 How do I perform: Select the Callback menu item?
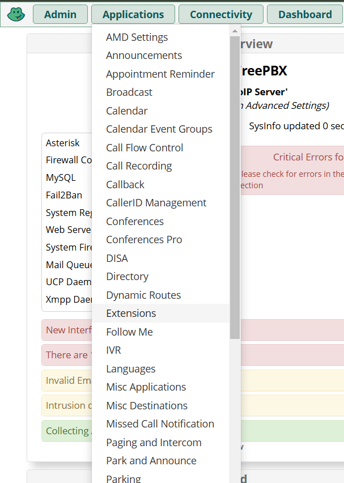160,184
